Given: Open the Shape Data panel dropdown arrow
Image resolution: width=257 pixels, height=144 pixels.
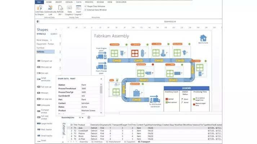Looking at the screenshot, I should click(x=101, y=79).
